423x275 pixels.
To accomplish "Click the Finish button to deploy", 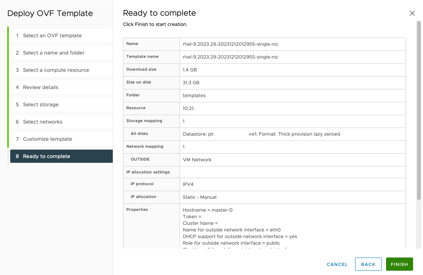I will tap(400, 264).
